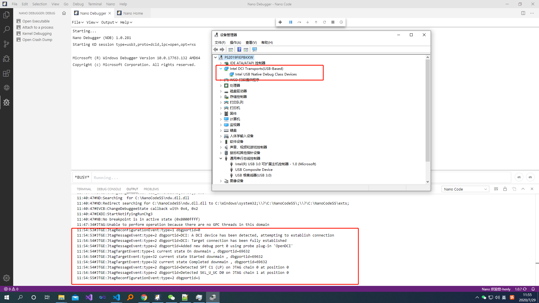Image resolution: width=539 pixels, height=303 pixels.
Task: Click the home icon in sidebar header
Action: 64,13
